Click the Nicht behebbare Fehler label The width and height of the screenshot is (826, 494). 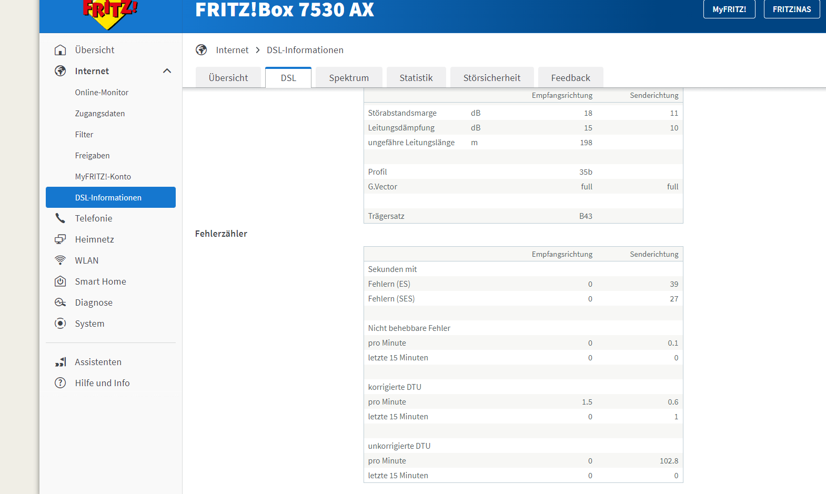(x=409, y=328)
